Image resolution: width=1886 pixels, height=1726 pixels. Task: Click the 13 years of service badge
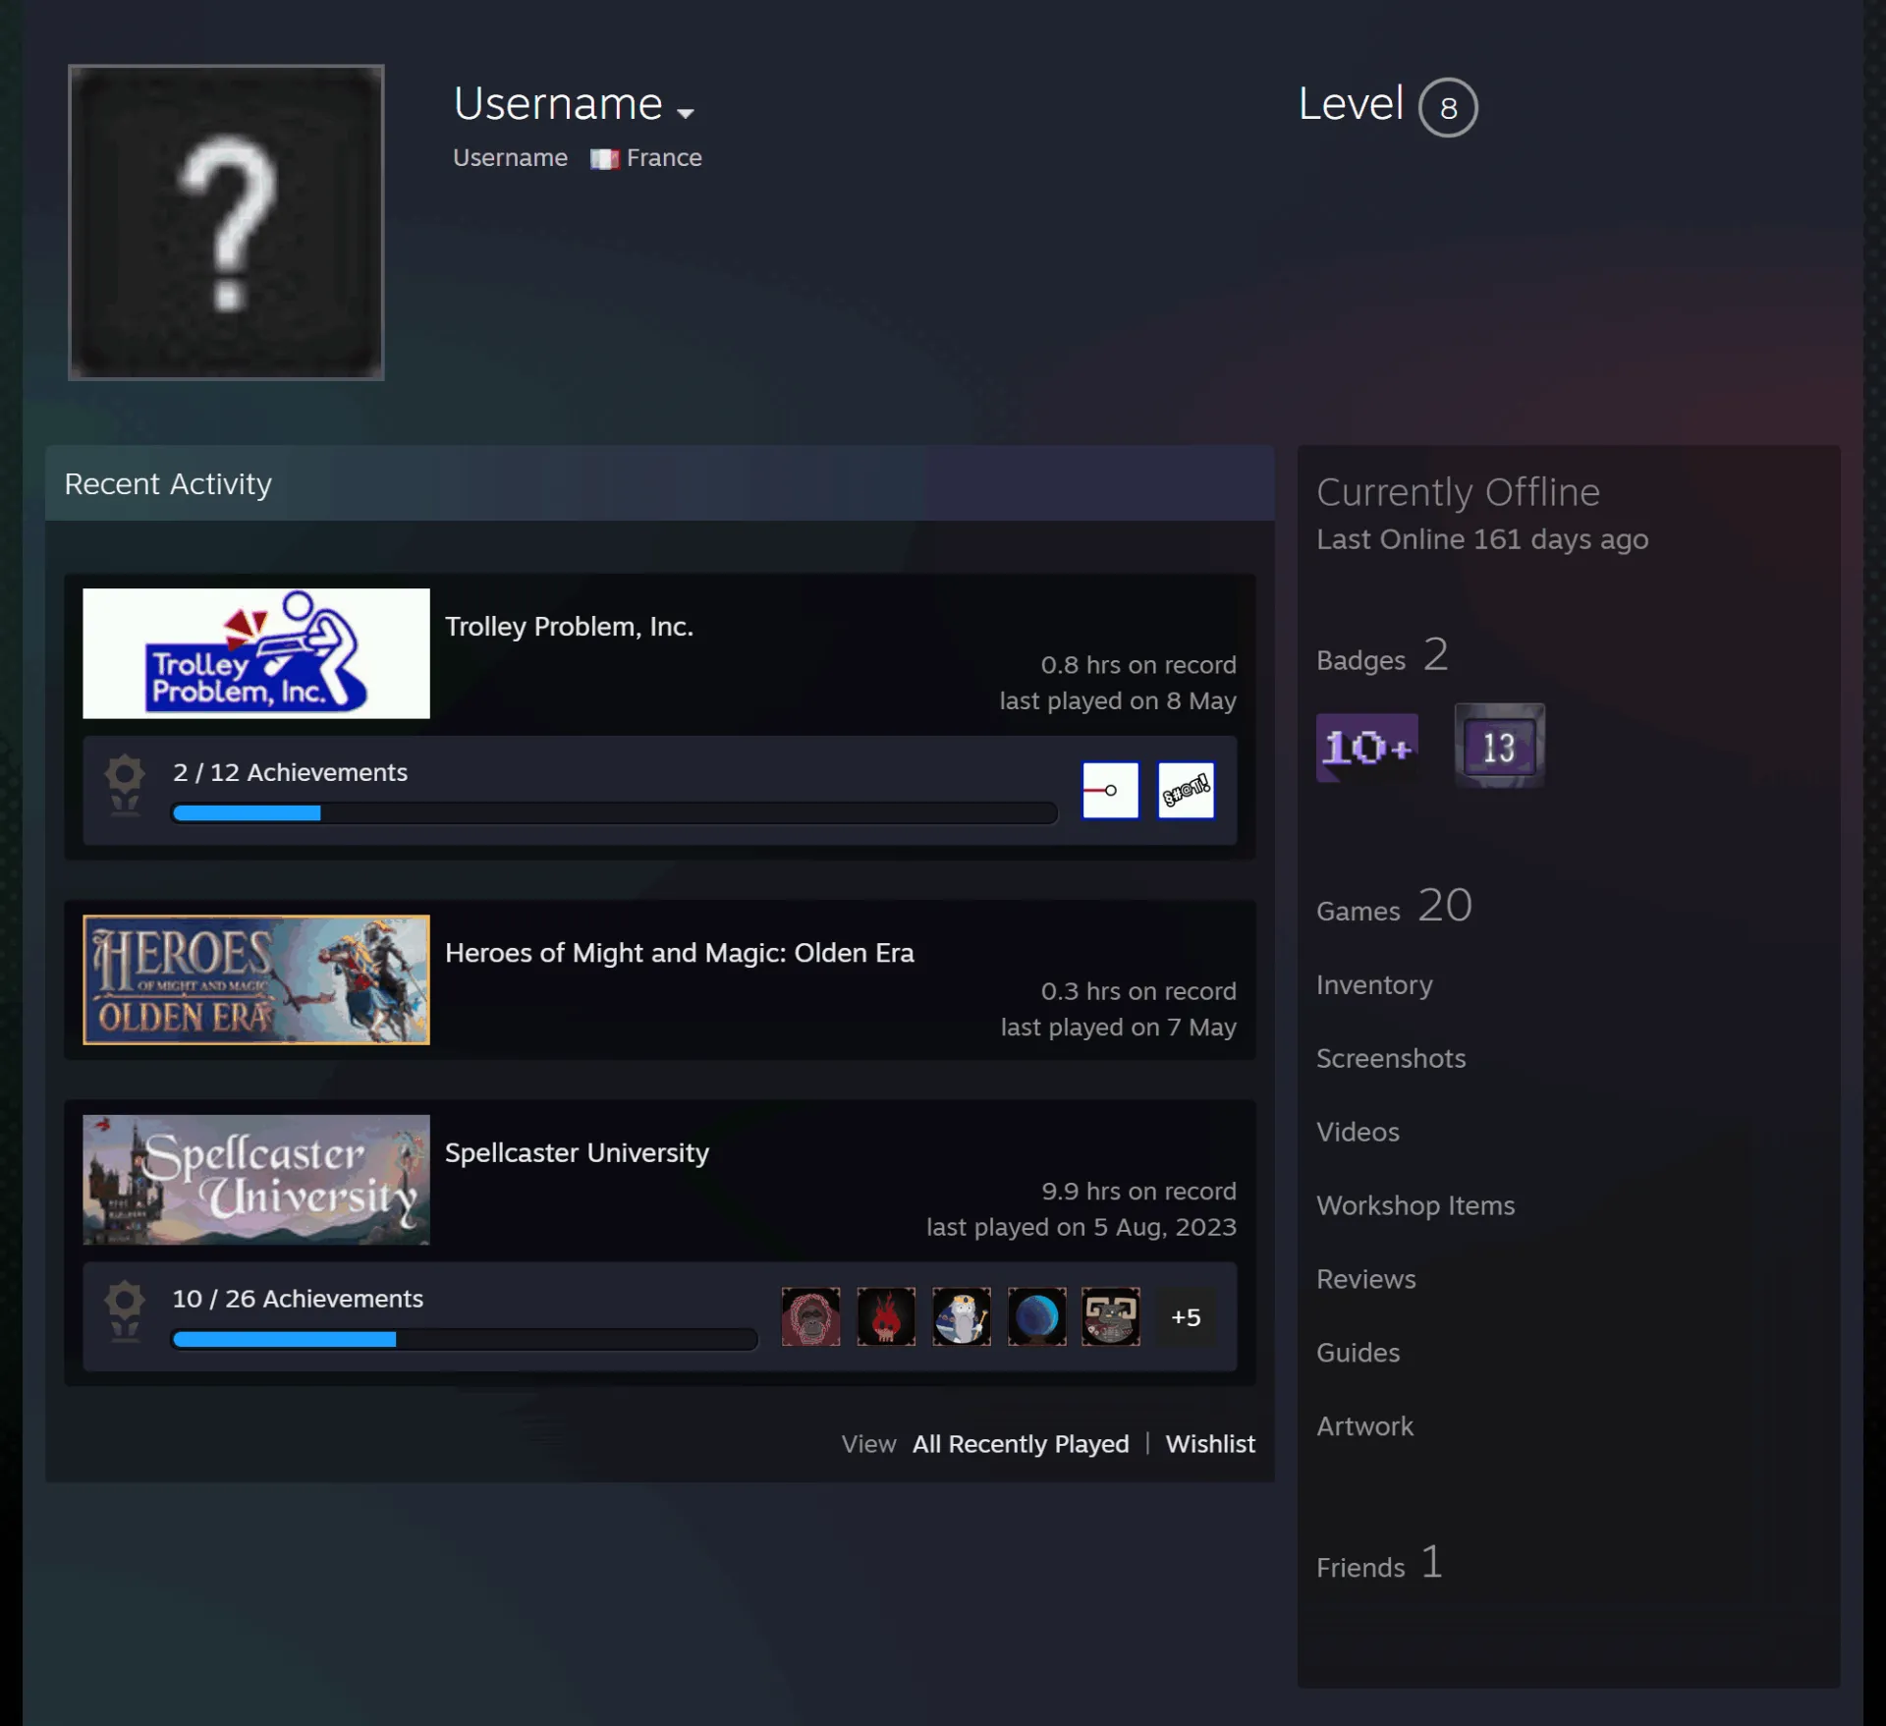pos(1499,746)
